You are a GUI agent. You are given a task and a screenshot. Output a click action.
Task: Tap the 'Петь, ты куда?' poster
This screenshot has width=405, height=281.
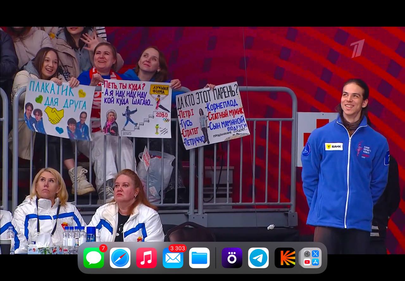click(x=136, y=109)
